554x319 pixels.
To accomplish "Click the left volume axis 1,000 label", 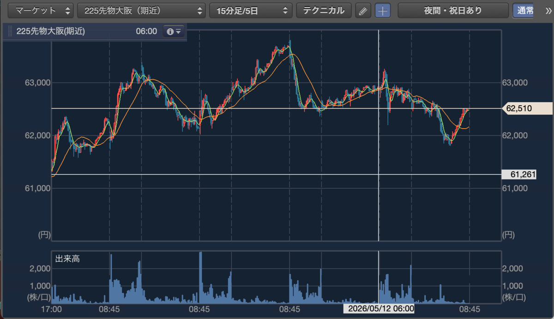I will click(39, 286).
